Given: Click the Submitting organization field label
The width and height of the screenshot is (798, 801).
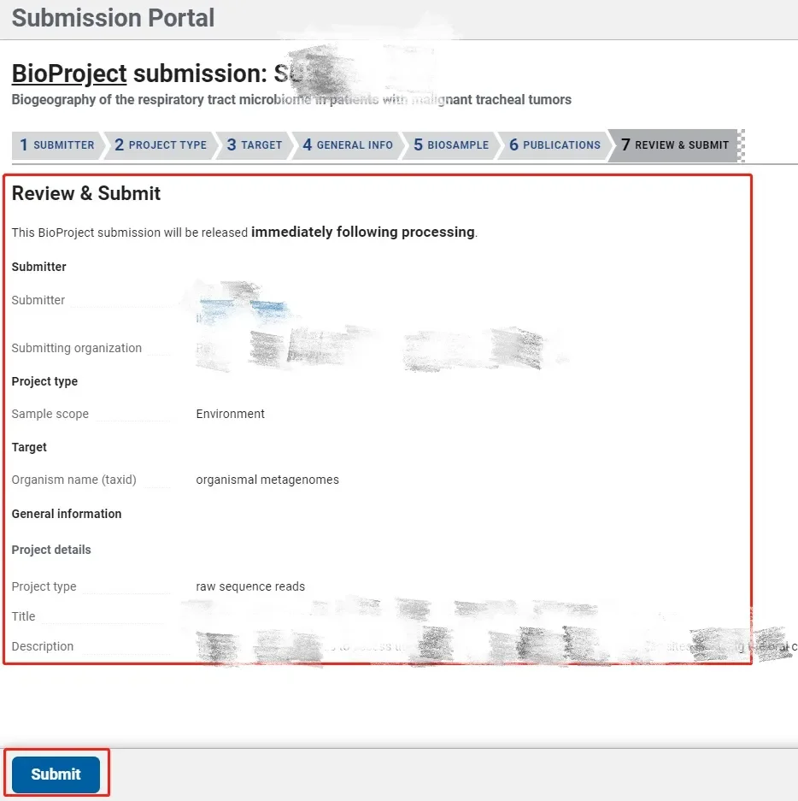Looking at the screenshot, I should (x=77, y=348).
